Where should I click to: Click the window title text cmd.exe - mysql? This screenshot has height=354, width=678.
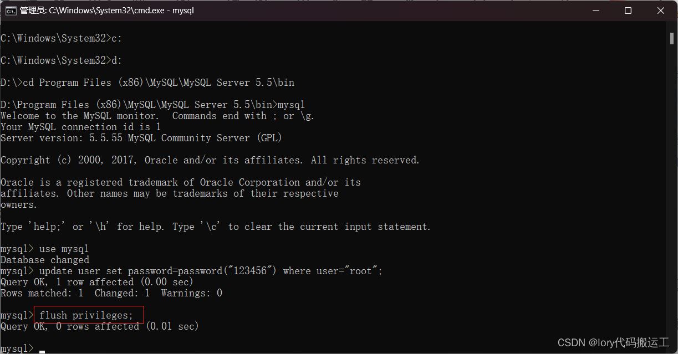tap(107, 11)
